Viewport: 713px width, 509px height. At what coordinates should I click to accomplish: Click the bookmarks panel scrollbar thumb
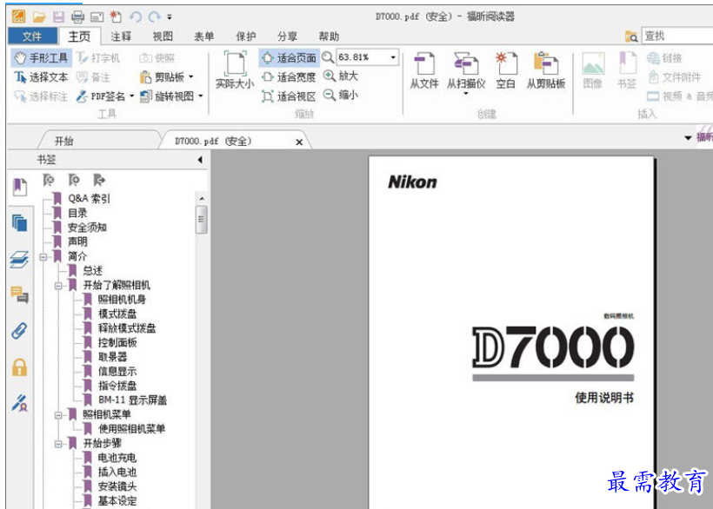point(202,219)
